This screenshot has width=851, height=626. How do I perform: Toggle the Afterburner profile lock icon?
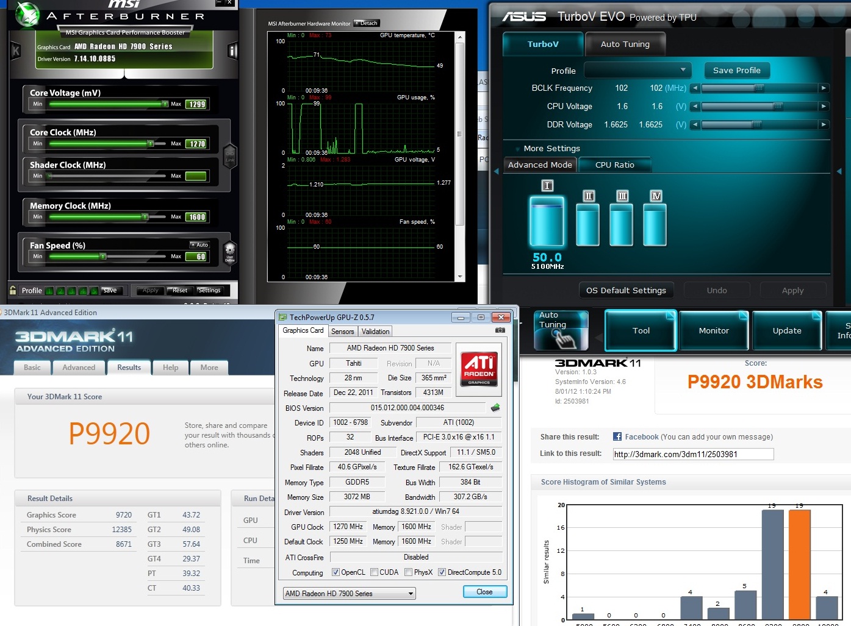[x=13, y=290]
